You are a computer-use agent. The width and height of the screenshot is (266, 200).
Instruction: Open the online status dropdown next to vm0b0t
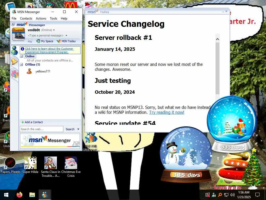54,30
